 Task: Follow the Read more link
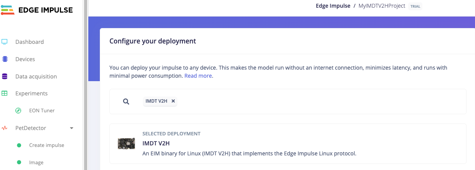pos(198,76)
